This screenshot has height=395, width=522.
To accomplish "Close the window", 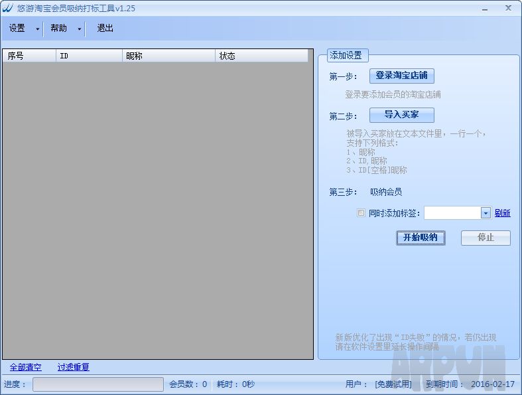I will click(508, 8).
